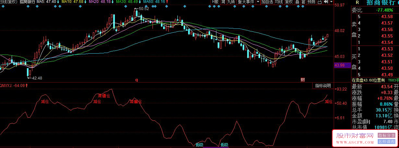This screenshot has width=399, height=148.
Task: Select buy level 5 price 43.49
Action: 387,74
